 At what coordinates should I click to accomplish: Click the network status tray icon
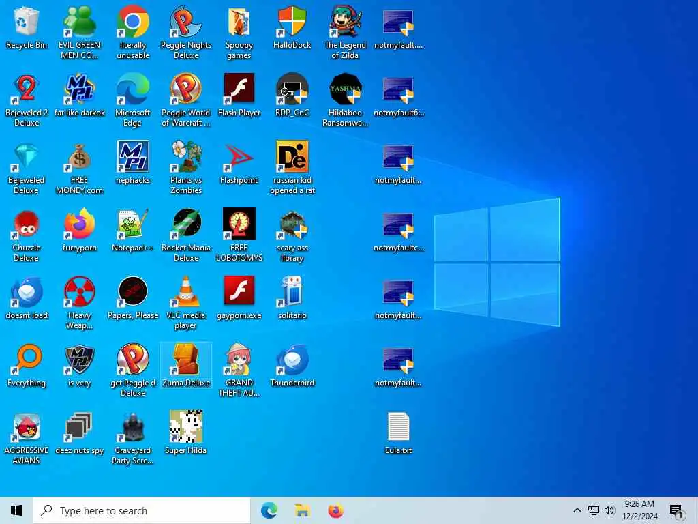point(594,510)
